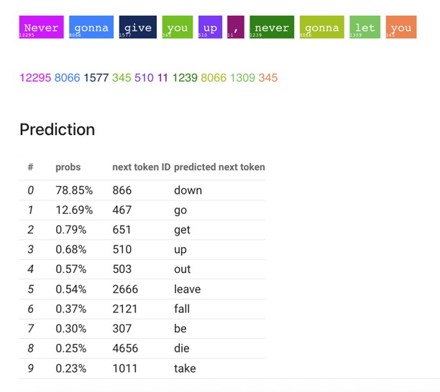Click the "predicted next token" column header

(219, 167)
